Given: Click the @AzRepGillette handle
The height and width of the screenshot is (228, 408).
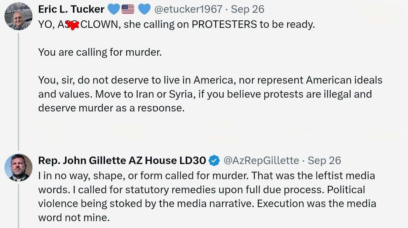Looking at the screenshot, I should point(261,160).
